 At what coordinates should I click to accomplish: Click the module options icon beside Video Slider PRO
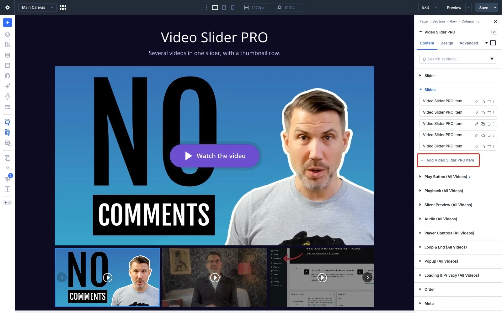494,32
